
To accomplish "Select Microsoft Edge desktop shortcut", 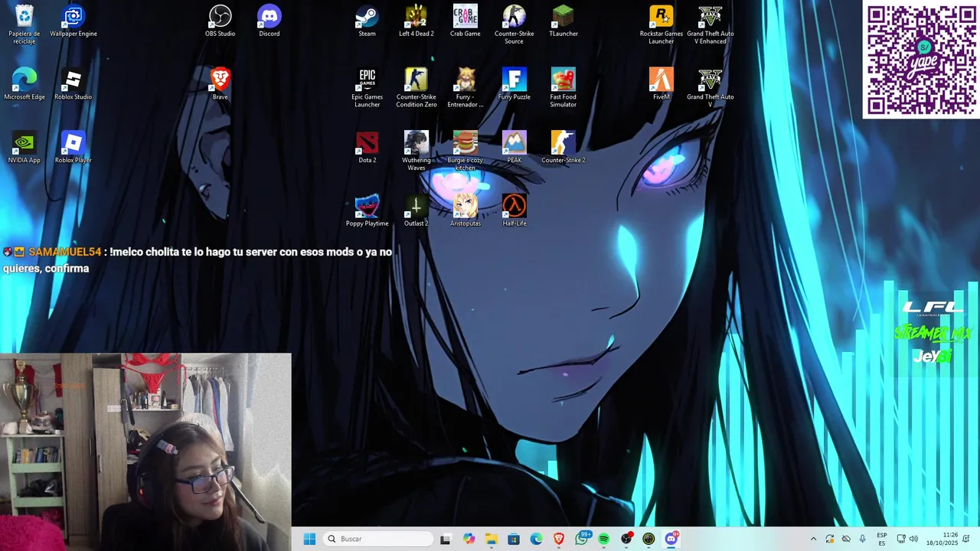I will [x=24, y=84].
